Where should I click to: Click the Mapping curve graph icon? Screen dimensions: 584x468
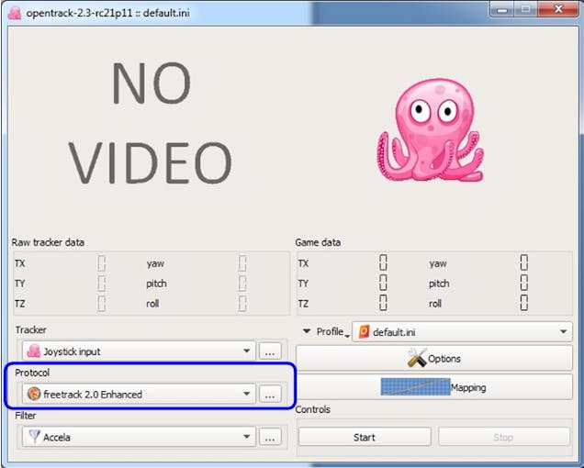pyautogui.click(x=415, y=387)
